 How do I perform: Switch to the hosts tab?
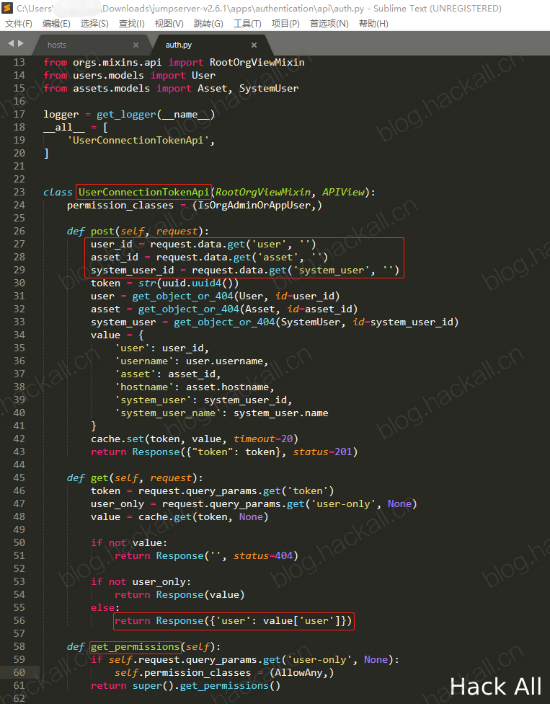[56, 45]
